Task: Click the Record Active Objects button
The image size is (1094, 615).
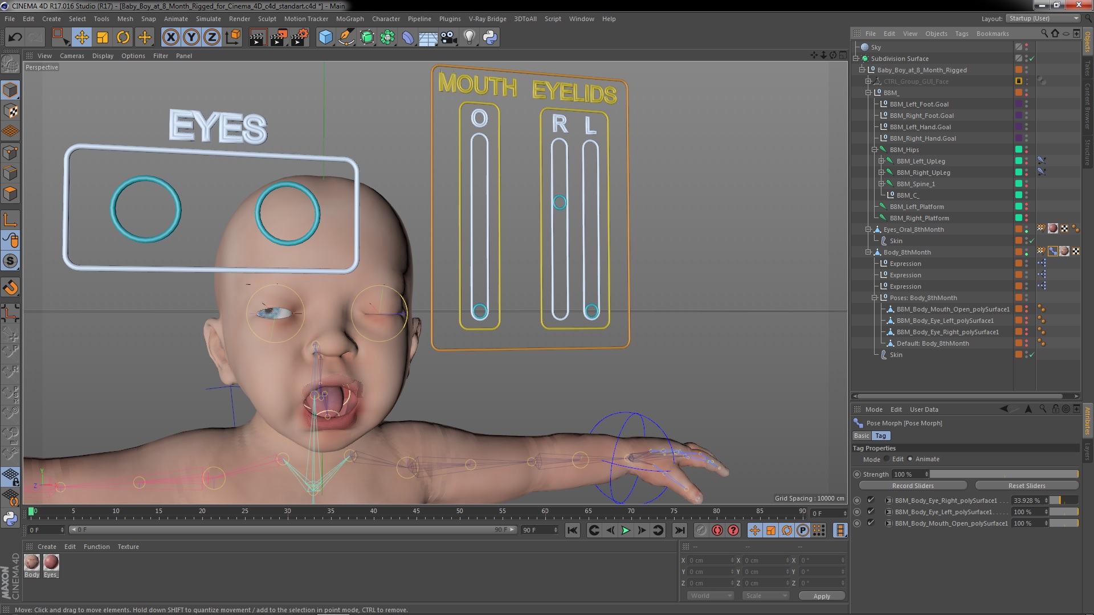Action: tap(701, 530)
